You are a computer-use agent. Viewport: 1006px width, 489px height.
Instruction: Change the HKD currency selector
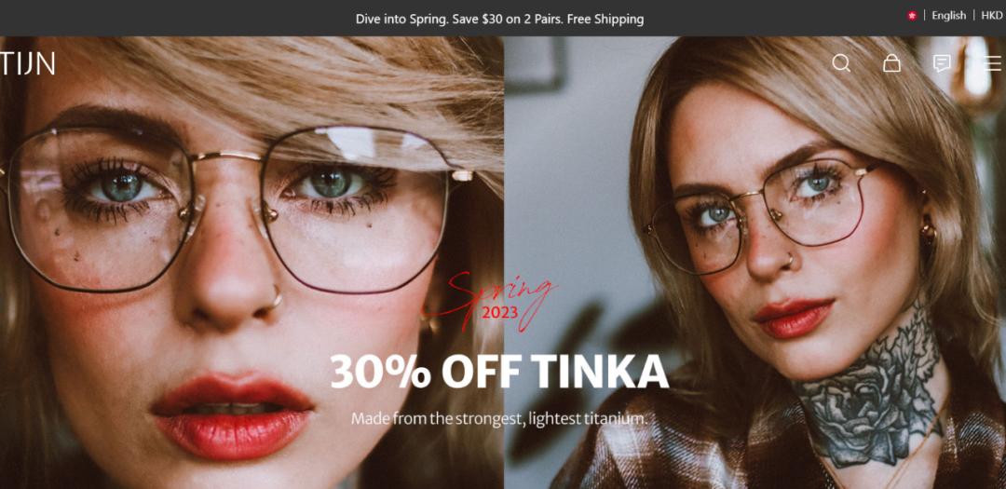tap(991, 16)
